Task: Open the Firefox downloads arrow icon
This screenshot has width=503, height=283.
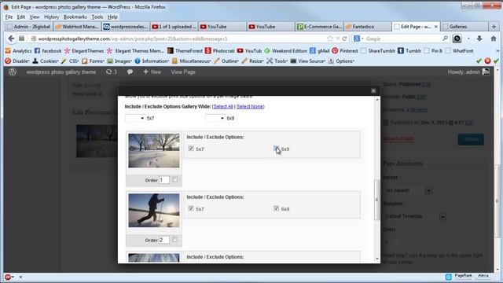Action: pyautogui.click(x=479, y=39)
